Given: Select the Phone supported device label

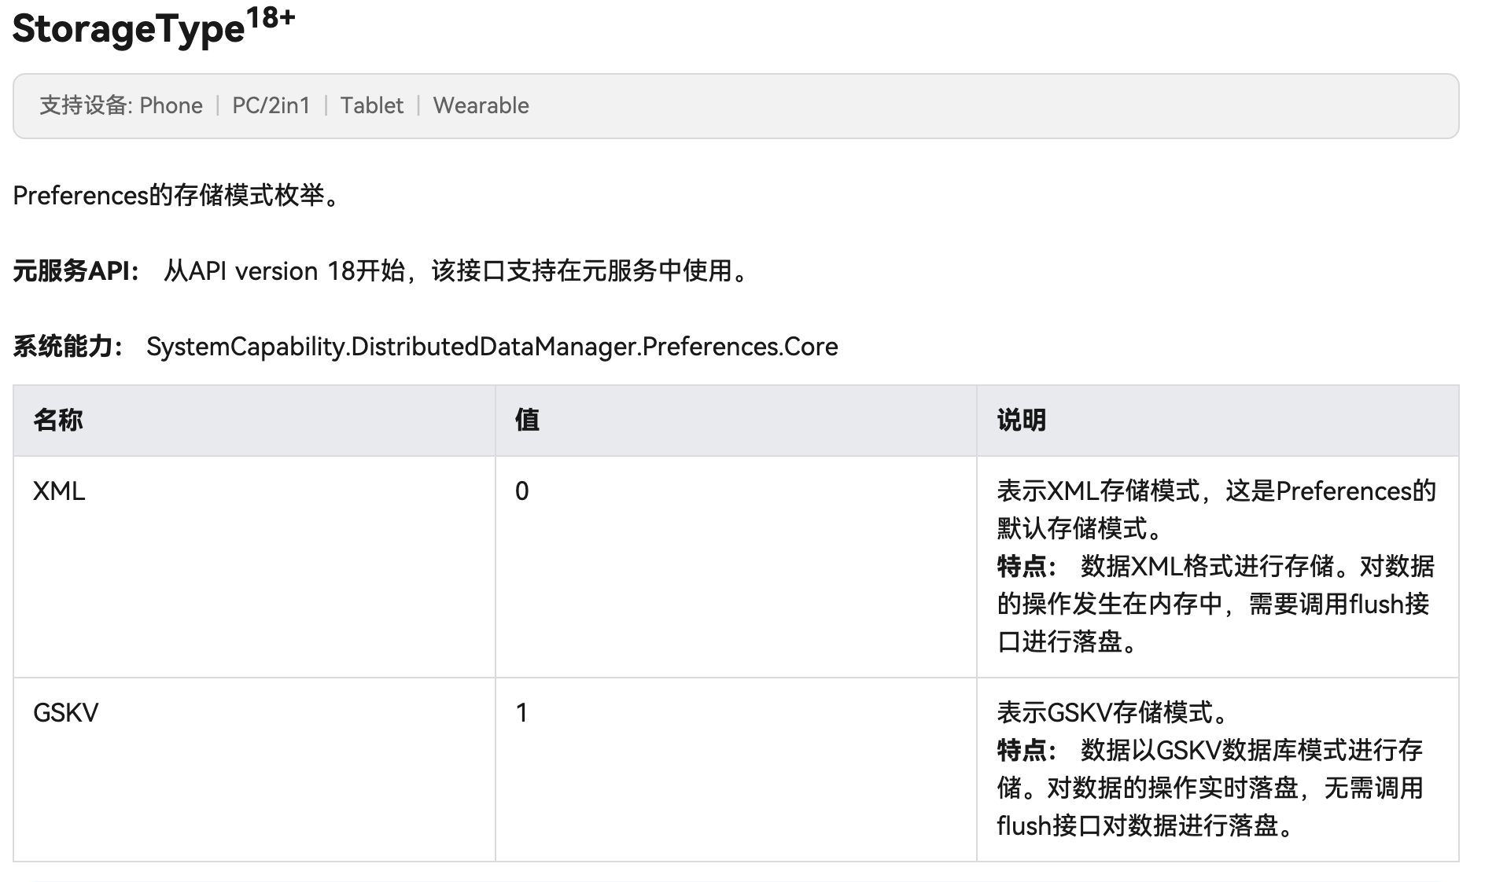Looking at the screenshot, I should (x=171, y=105).
